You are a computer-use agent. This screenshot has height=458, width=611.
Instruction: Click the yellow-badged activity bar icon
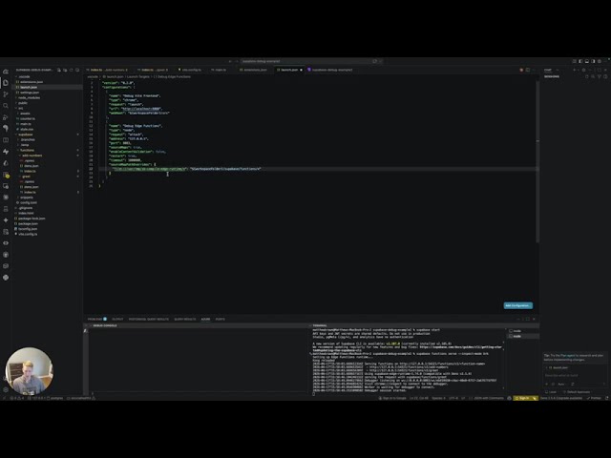tap(6, 175)
